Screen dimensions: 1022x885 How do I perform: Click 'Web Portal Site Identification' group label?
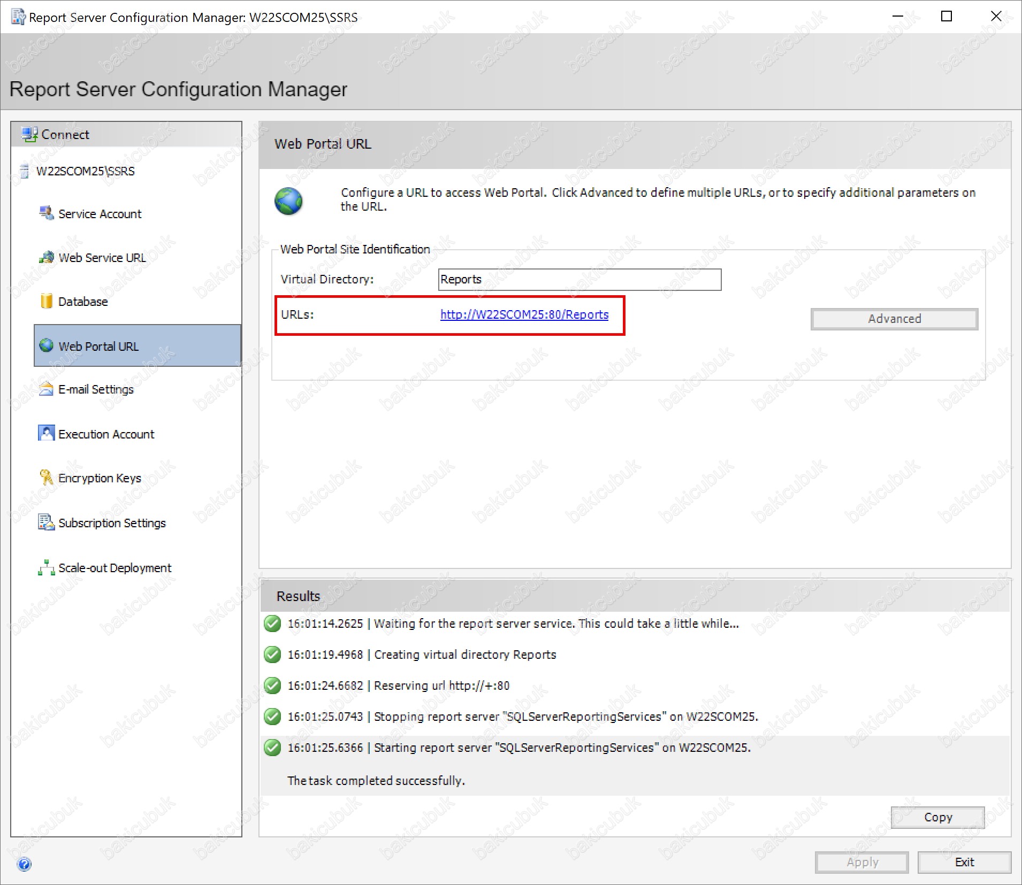pyautogui.click(x=355, y=249)
